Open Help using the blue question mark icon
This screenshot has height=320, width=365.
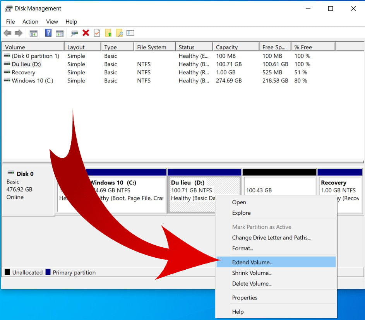[48, 33]
